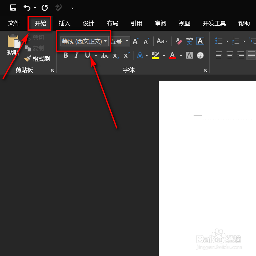Image resolution: width=256 pixels, height=256 pixels.
Task: Open the 字体 dialog box launcher
Action: [205, 70]
